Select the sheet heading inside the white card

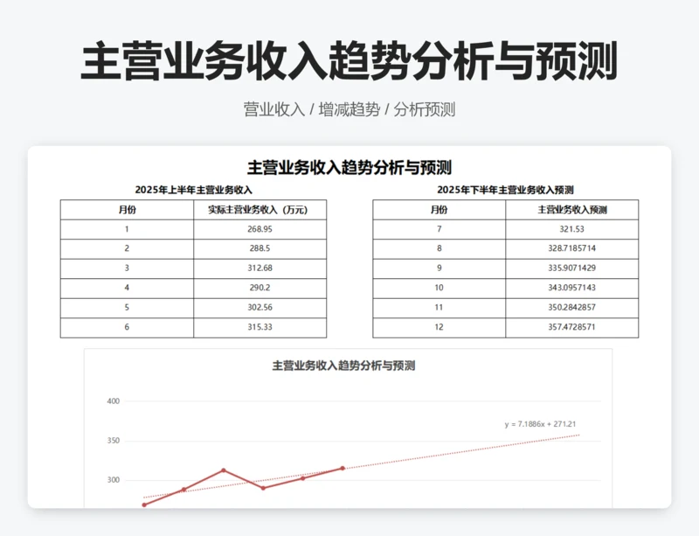349,167
